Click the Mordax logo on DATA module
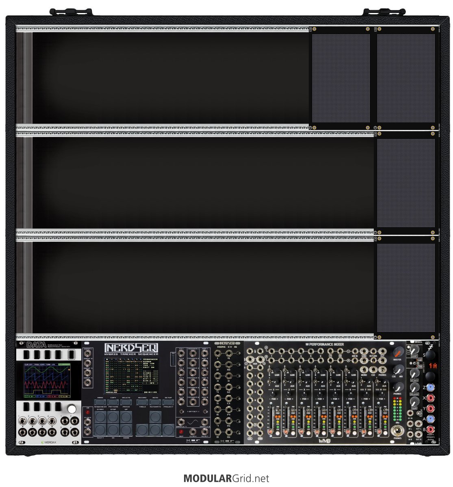This screenshot has height=487, width=453. pos(49,442)
